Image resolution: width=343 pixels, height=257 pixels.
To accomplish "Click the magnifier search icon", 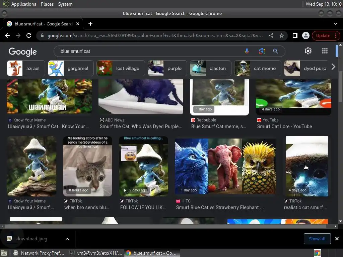I will tap(275, 51).
